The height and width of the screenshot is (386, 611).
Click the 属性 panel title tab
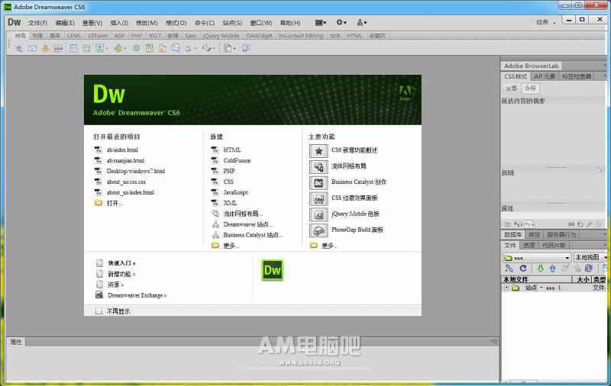pos(16,342)
